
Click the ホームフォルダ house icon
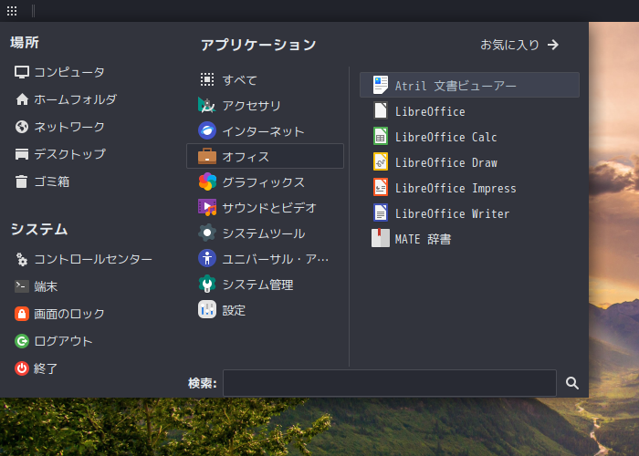point(22,99)
